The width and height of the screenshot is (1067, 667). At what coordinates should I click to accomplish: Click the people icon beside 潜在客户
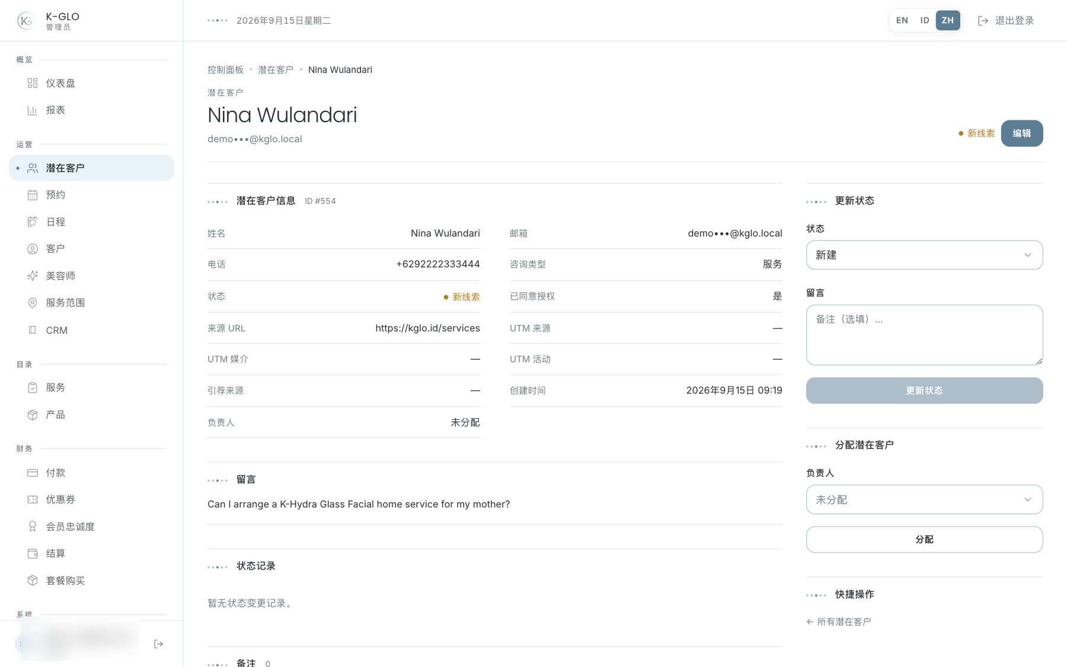click(33, 168)
